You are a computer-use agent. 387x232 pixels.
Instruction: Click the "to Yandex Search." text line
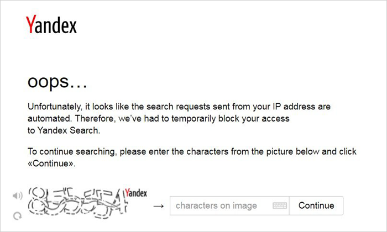[x=64, y=130]
